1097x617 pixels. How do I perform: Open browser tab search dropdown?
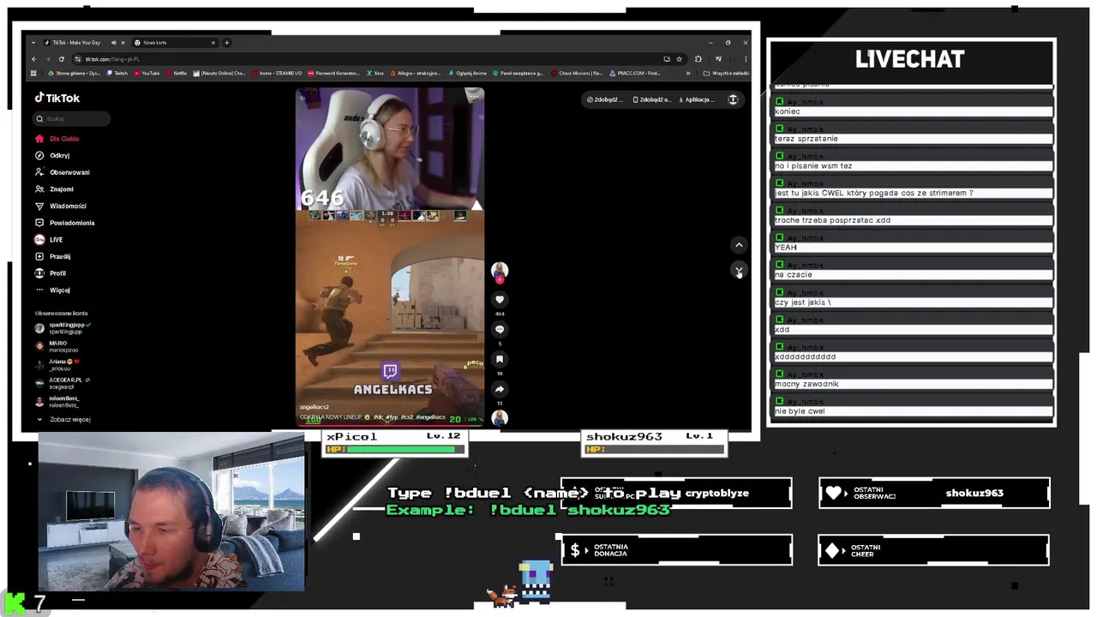tap(33, 42)
